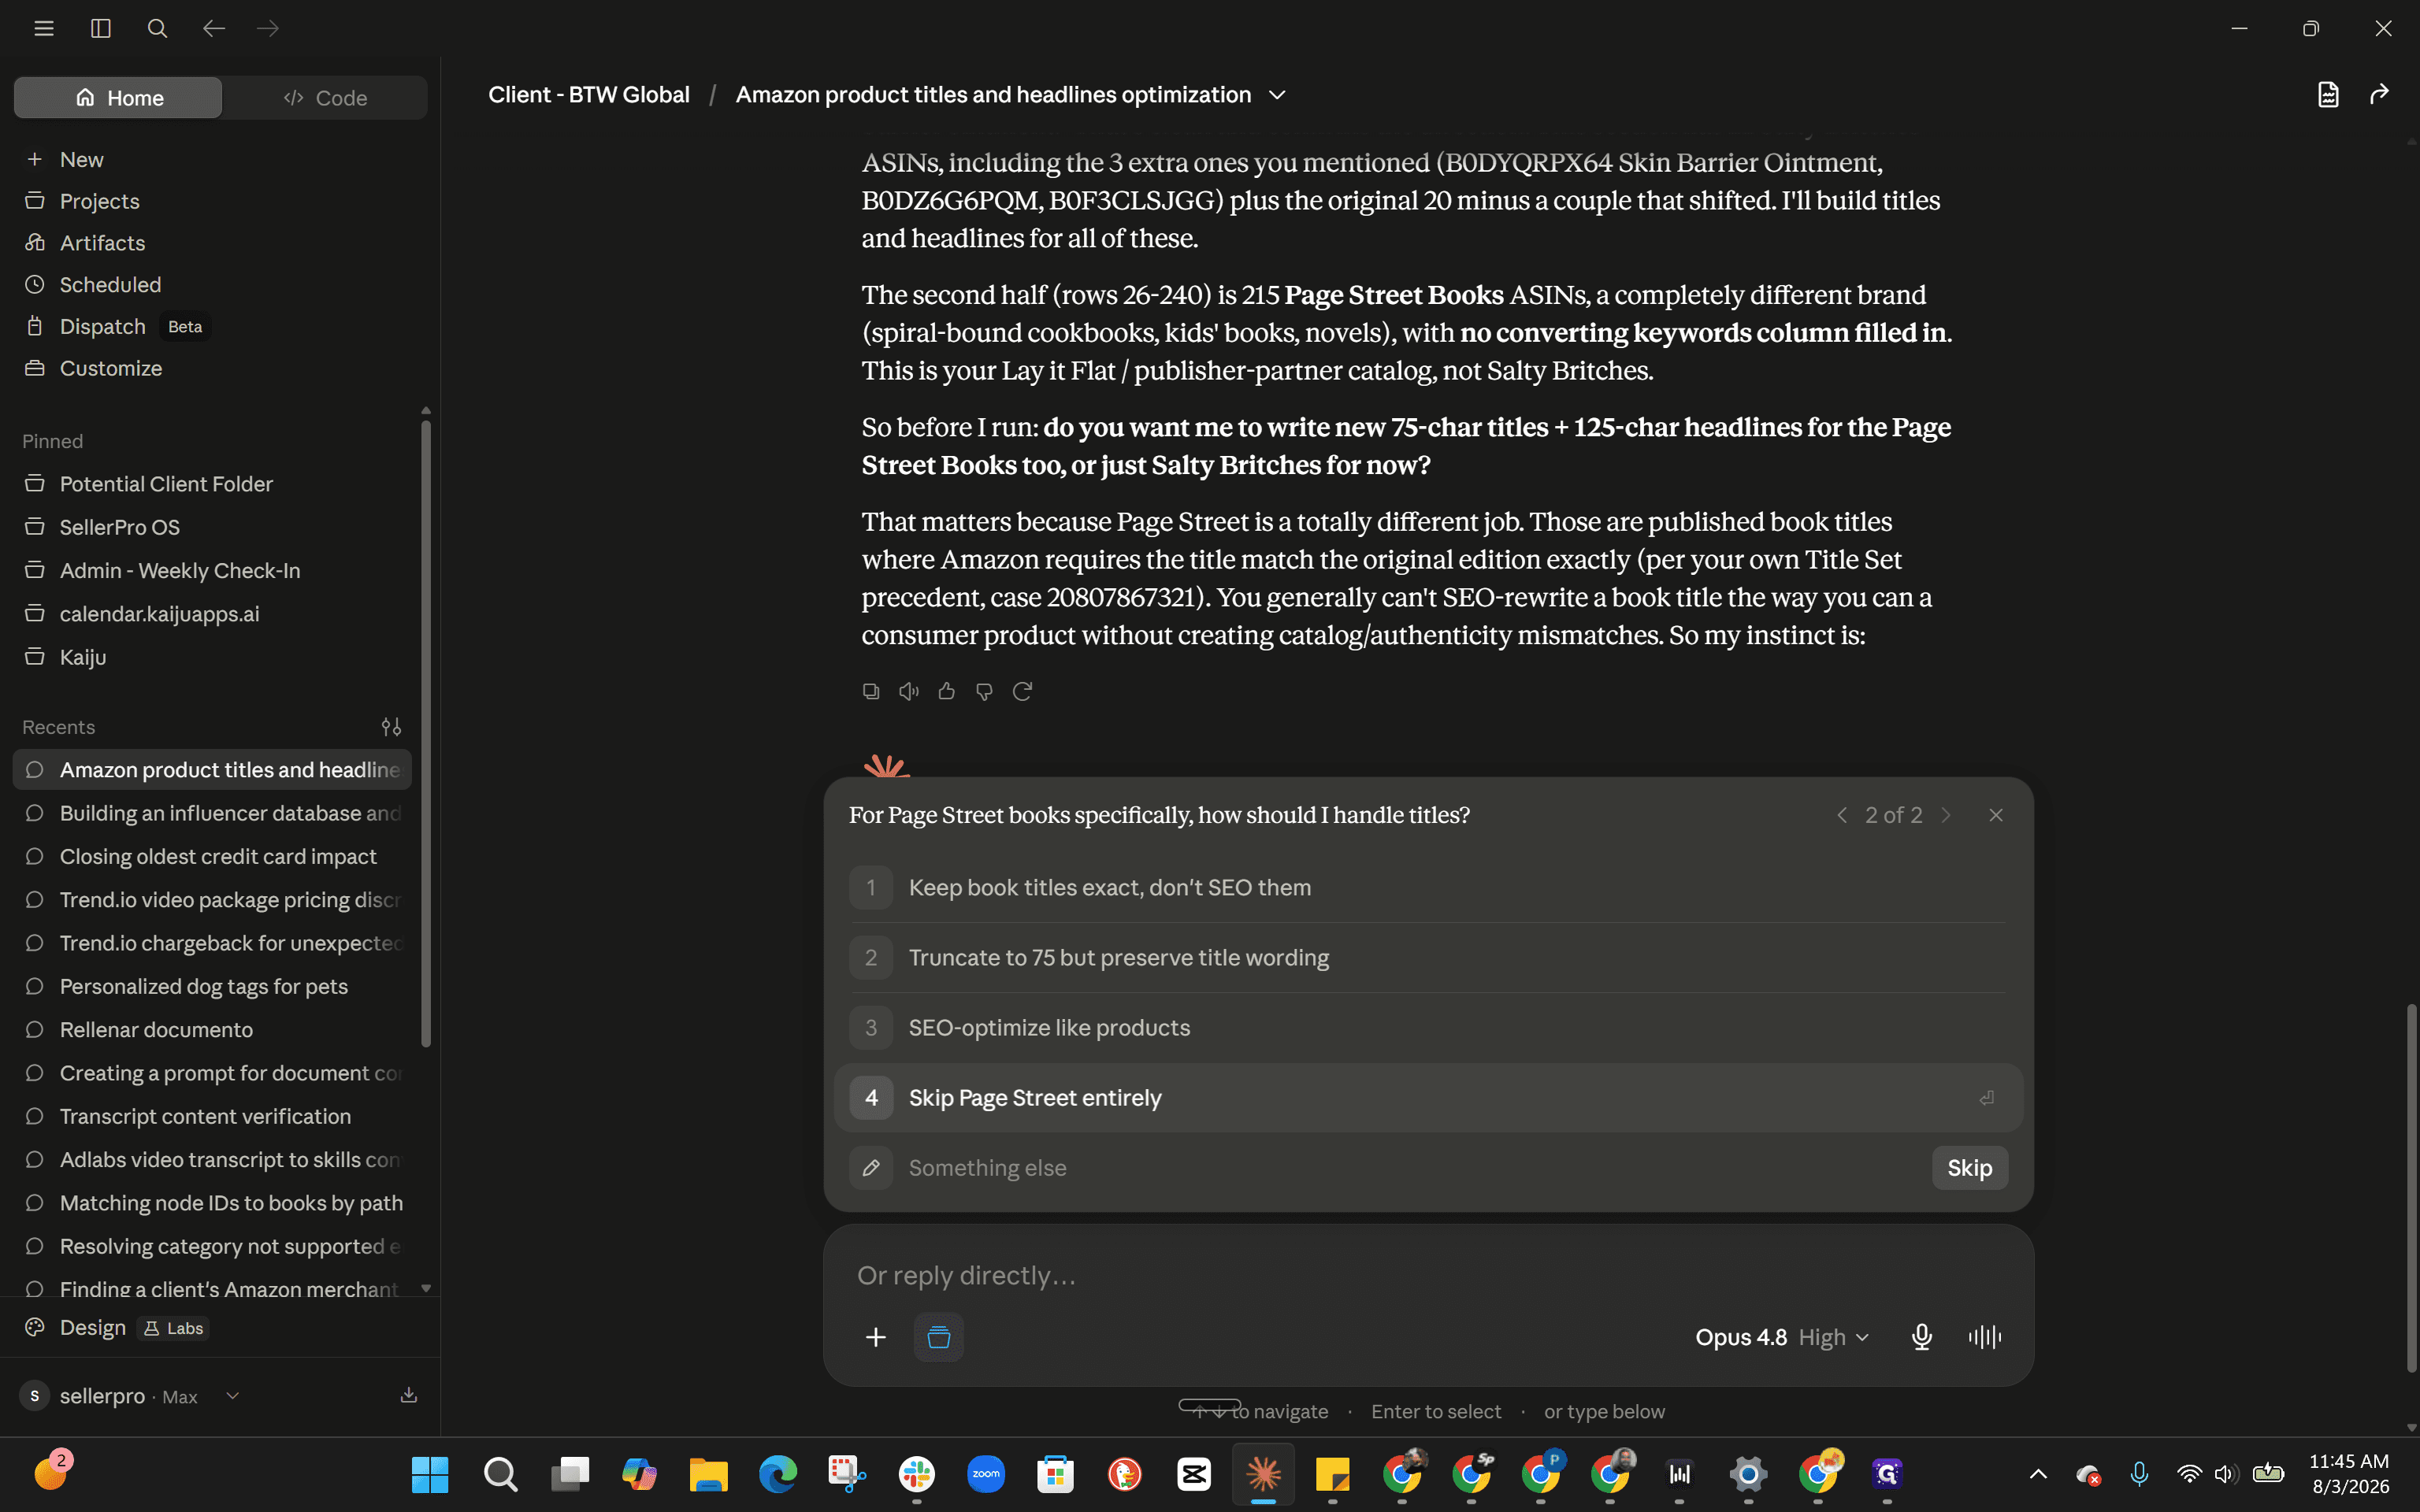Viewport: 2420px width, 1512px height.
Task: Start voice mode with the waveform icon
Action: 1985,1337
